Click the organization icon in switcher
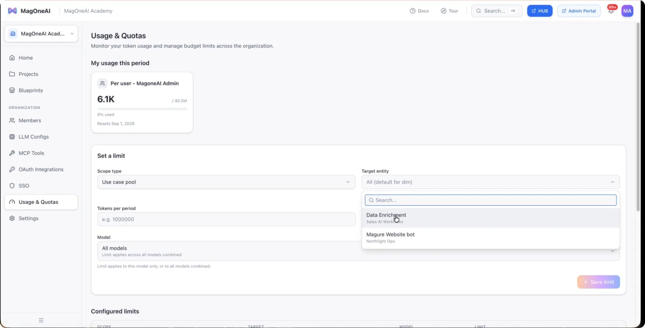This screenshot has height=328, width=645. tap(13, 33)
